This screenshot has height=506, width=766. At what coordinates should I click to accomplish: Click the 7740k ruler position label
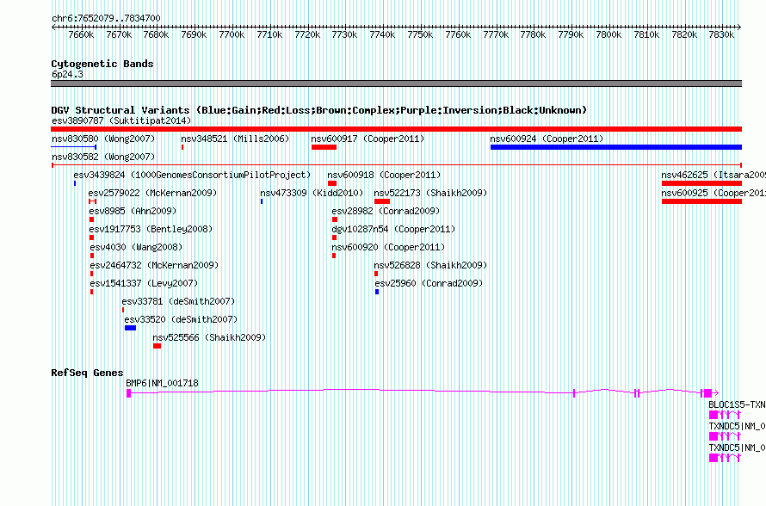point(382,34)
